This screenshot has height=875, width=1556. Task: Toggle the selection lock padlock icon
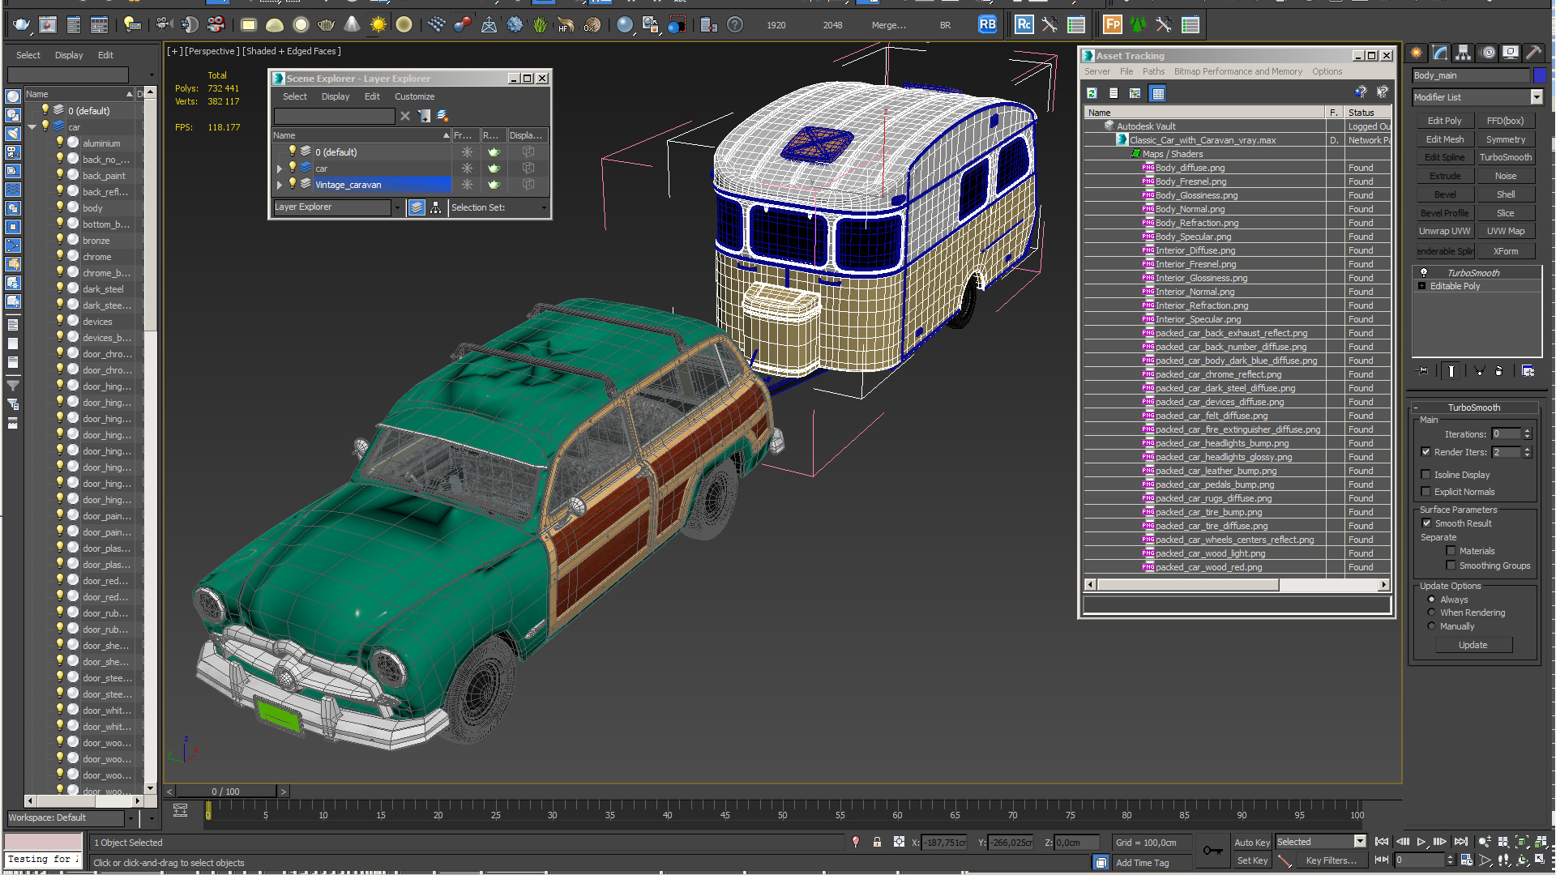877,843
